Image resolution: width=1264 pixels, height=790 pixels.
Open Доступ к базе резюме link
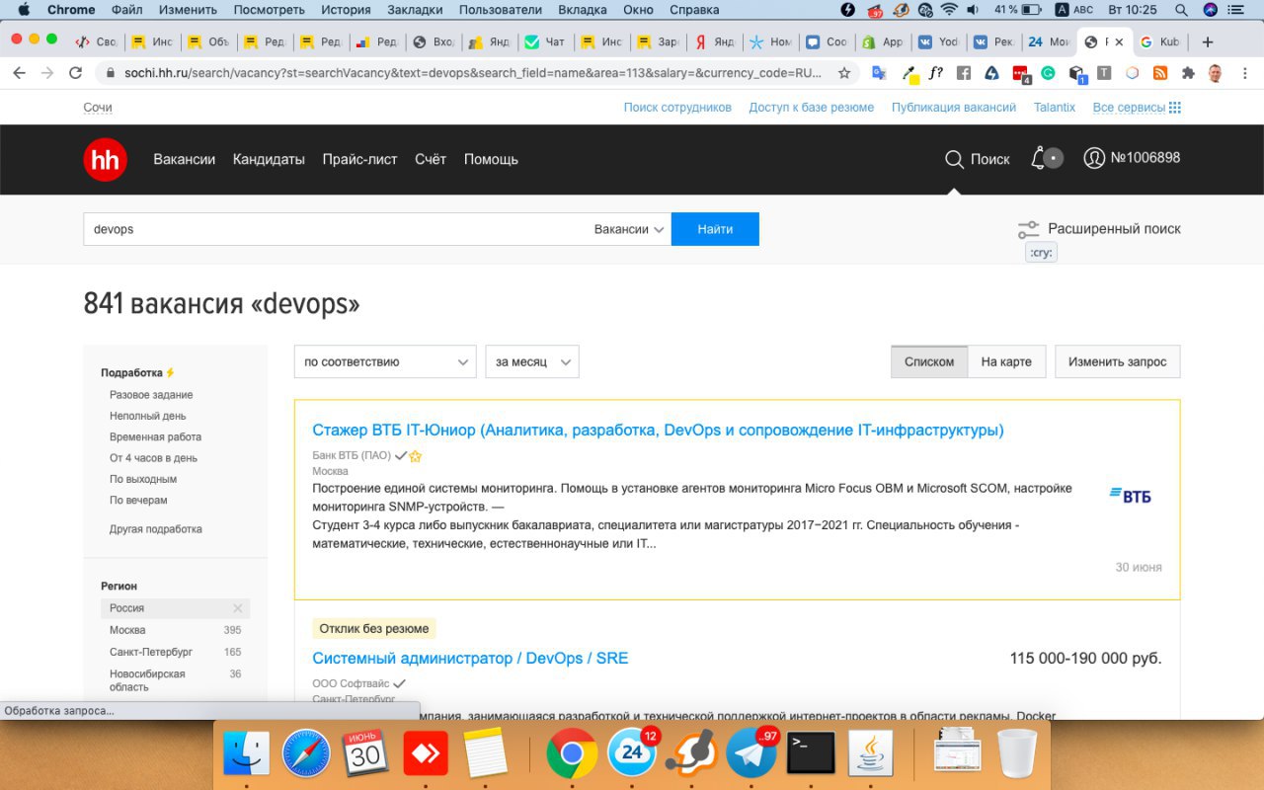pos(811,108)
